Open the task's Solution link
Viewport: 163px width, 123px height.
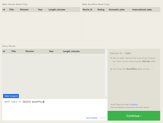134,104
